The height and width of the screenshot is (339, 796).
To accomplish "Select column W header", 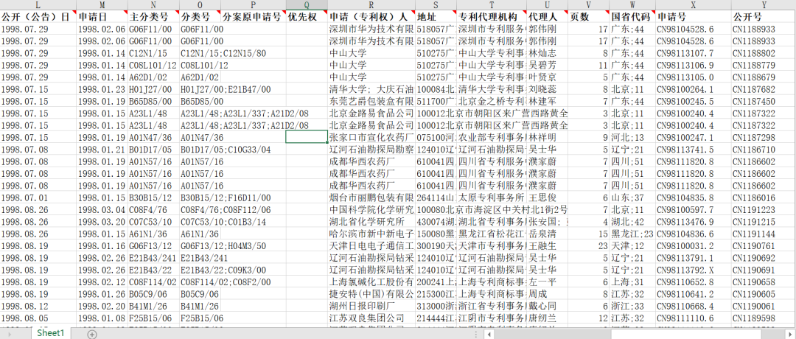I will (x=632, y=5).
